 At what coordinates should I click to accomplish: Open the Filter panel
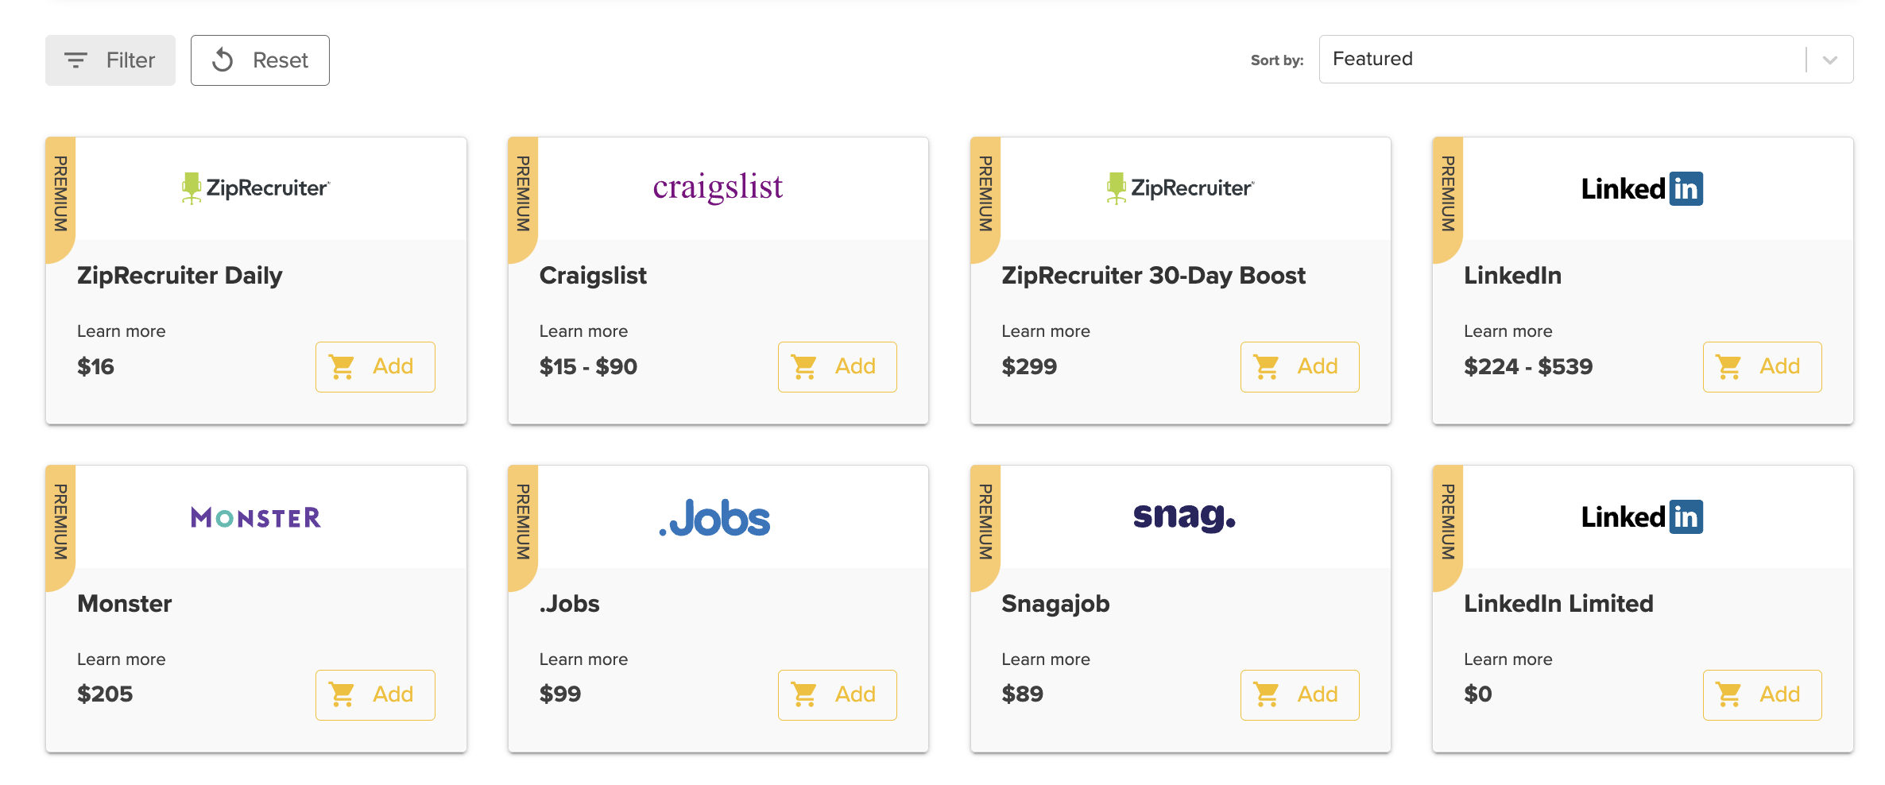(x=110, y=60)
